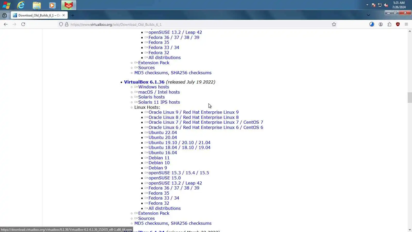Viewport: 412px width, 232px height.
Task: Open File Explorer from the taskbar
Action: (37, 5)
